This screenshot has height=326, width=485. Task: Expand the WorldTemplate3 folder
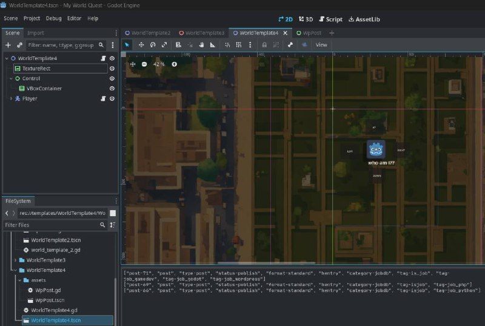pos(15,260)
